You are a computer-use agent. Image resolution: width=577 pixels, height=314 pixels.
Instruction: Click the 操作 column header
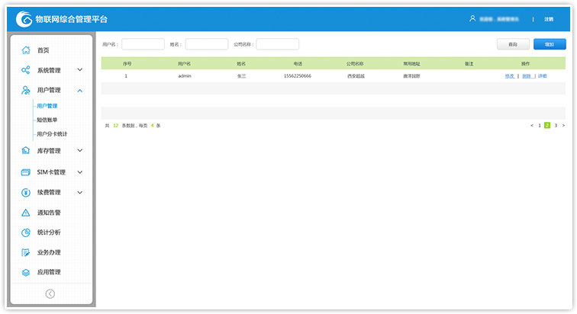tap(525, 63)
